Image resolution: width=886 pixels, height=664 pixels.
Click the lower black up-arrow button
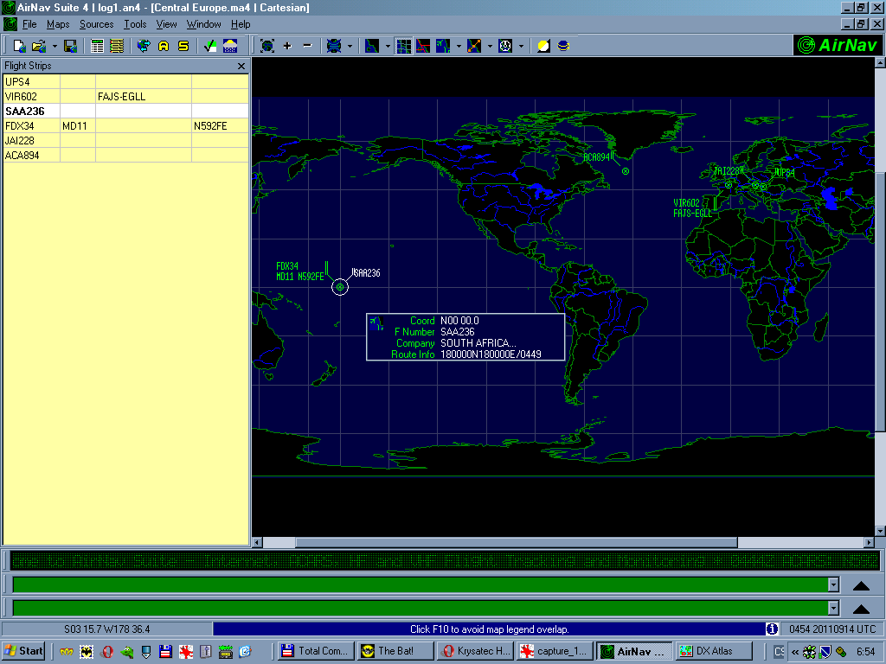[861, 608]
